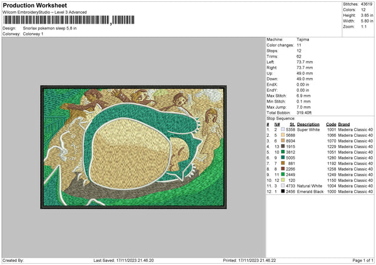This screenshot has height=265, width=376.
Task: Click the 'EndX:' label
Action: pos(272,84)
